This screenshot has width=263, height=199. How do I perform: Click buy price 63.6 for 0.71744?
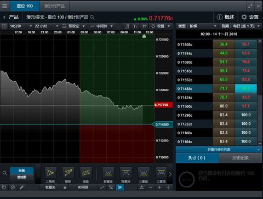tap(246, 53)
